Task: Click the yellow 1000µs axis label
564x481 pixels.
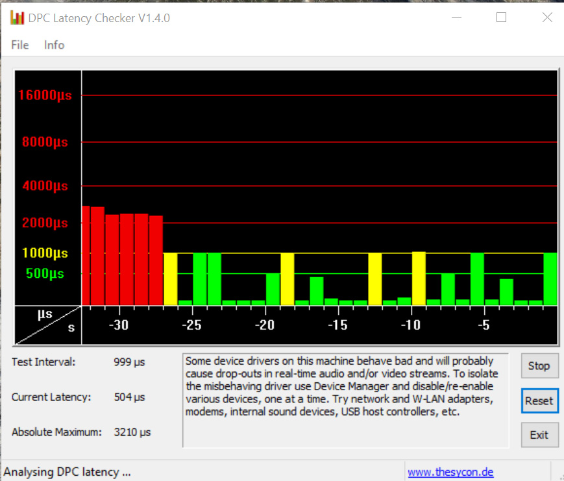Action: (45, 253)
